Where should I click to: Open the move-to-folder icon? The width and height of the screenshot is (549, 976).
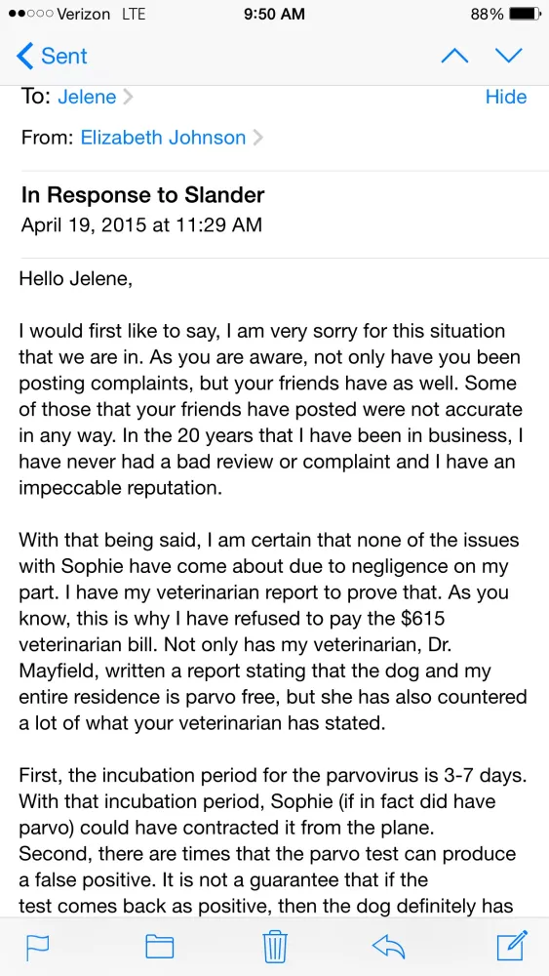coord(159,947)
